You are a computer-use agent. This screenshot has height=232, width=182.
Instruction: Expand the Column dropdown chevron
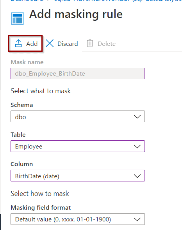pyautogui.click(x=137, y=176)
